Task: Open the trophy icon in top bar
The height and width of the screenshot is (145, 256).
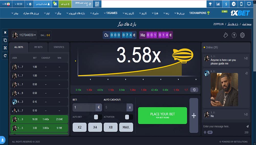Action: [x=210, y=4]
